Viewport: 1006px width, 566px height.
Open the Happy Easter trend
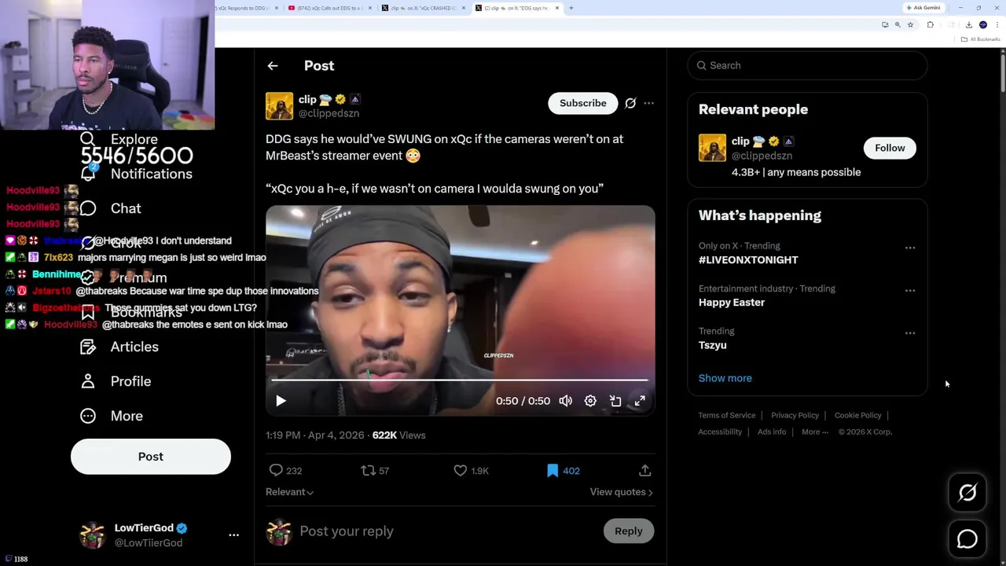[x=732, y=303]
